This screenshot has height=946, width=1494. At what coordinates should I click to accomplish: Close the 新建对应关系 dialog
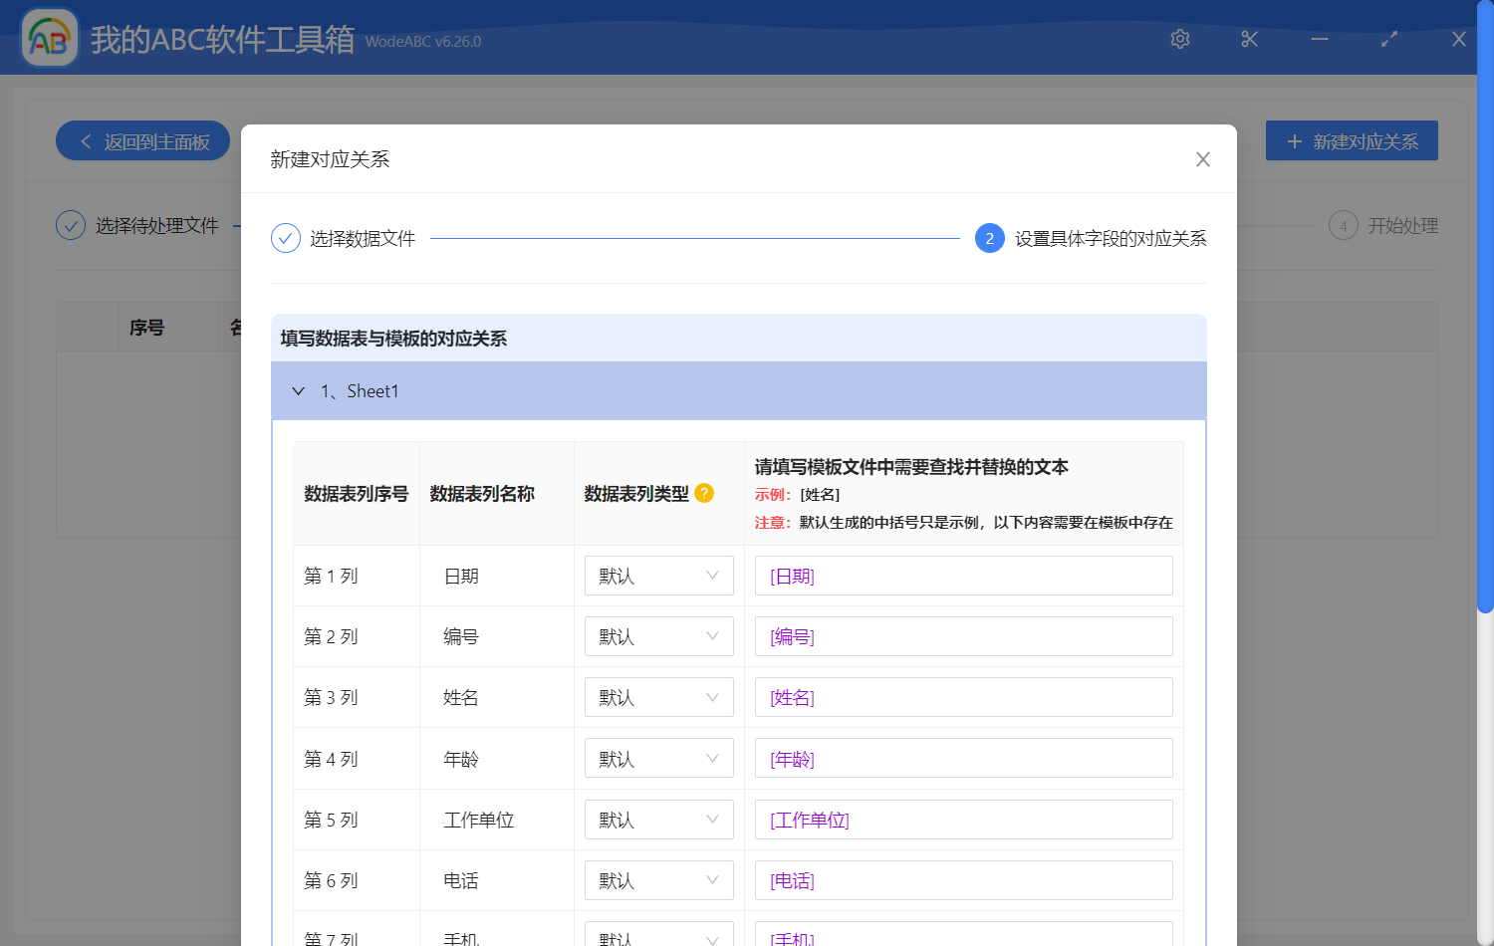pos(1202,159)
